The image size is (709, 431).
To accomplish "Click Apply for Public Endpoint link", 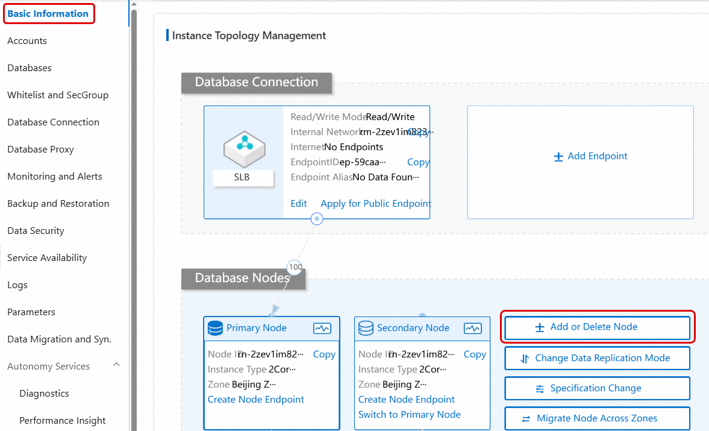I will click(376, 203).
